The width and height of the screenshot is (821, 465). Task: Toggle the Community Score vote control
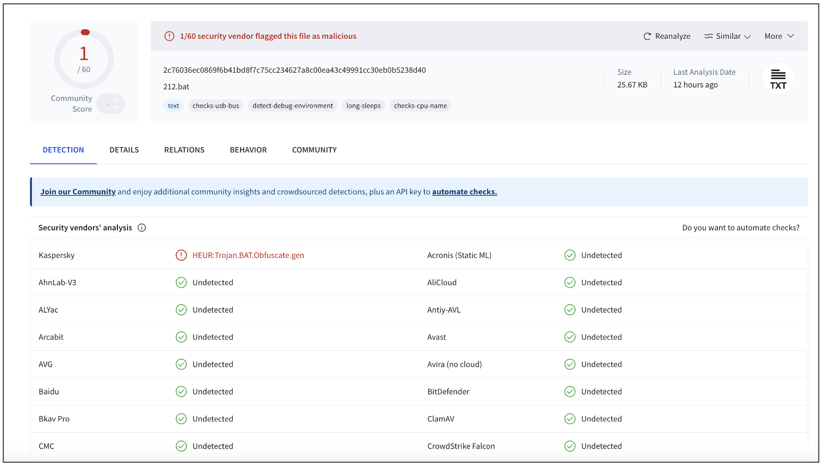tap(111, 104)
